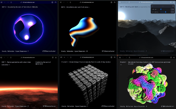Click sidebar icon in Fractal 1 window
The width and height of the screenshot is (176, 109).
pos(61,58)
